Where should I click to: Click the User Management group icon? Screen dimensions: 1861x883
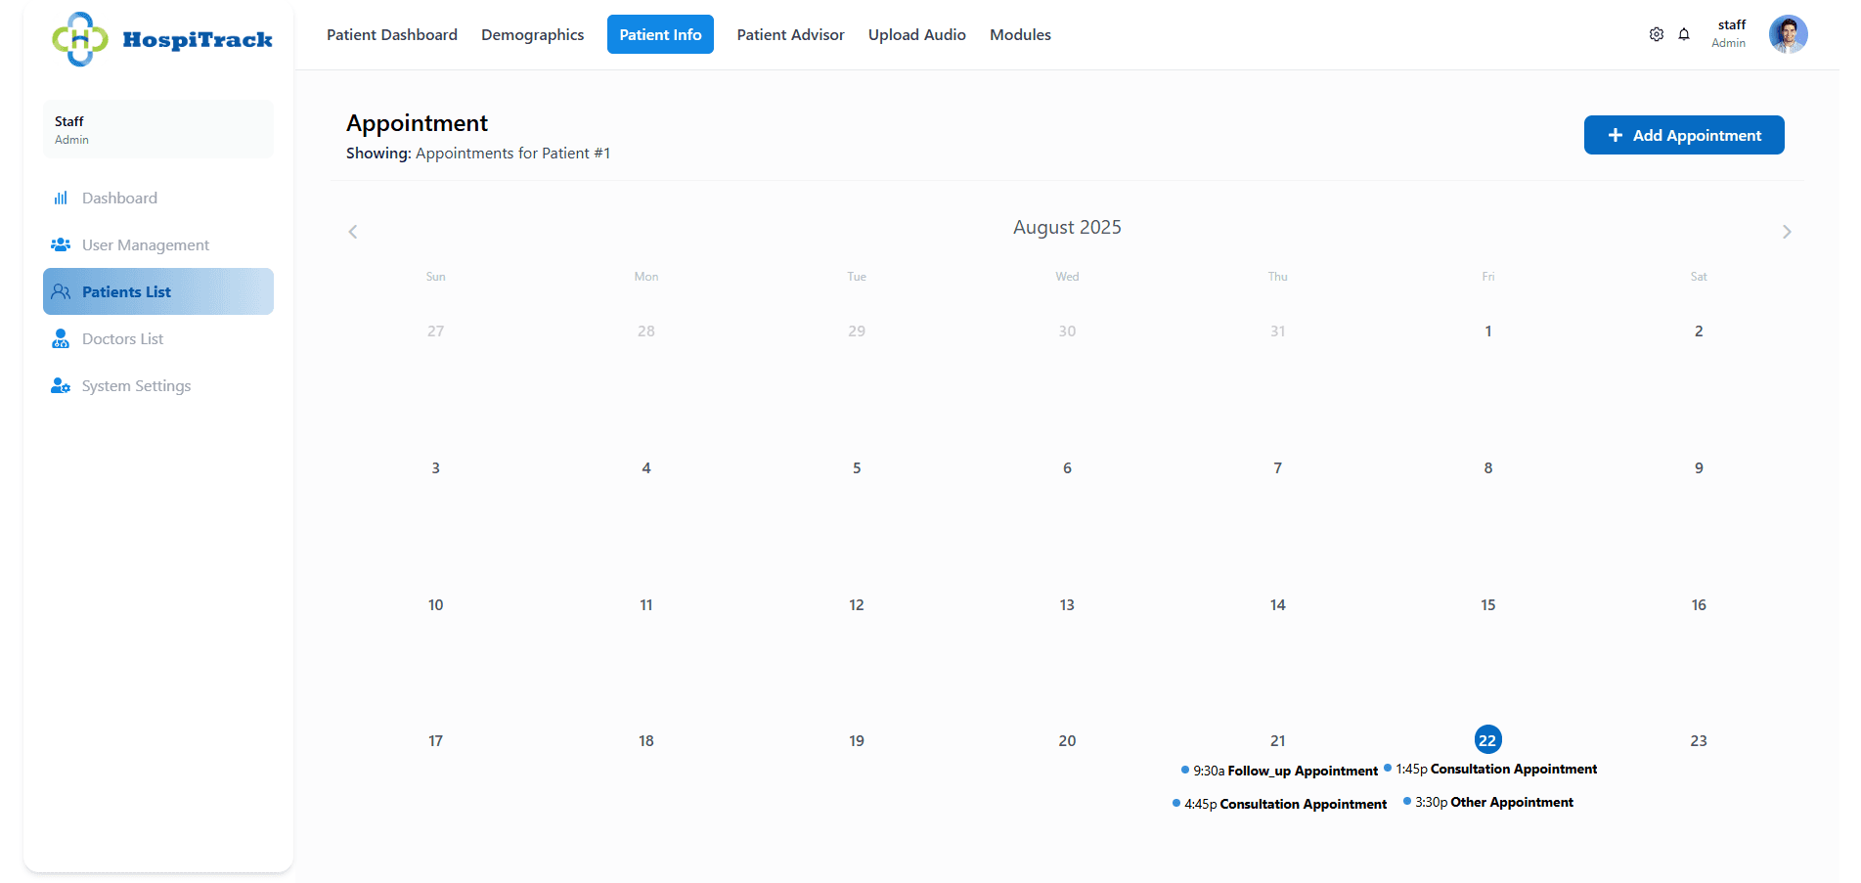coord(61,245)
